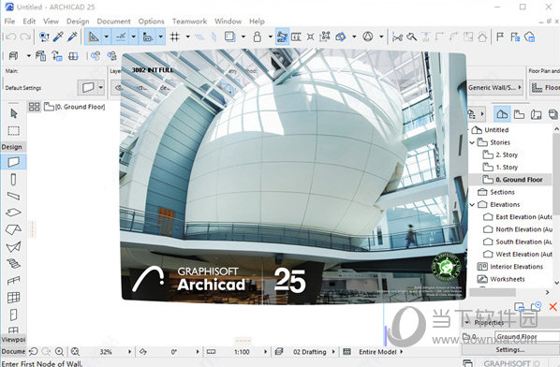Open the Design menu
Viewport: 560px width, 367px height.
[x=78, y=21]
